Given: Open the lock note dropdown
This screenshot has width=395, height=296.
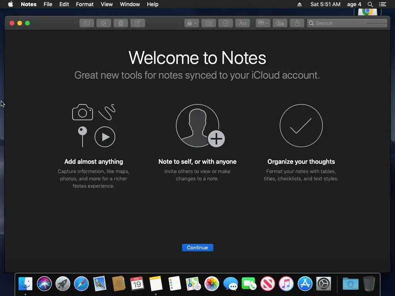Looking at the screenshot, I should pyautogui.click(x=192, y=23).
